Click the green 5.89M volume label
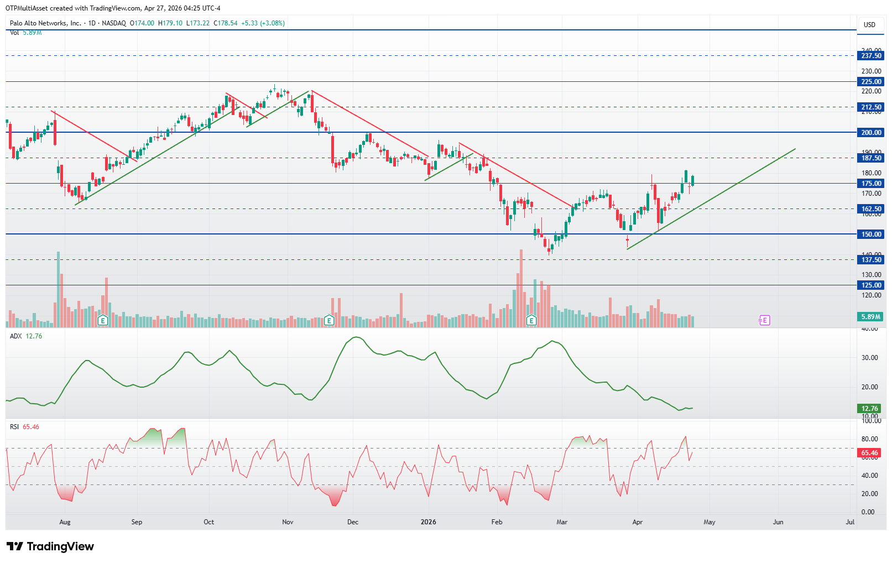 (871, 317)
